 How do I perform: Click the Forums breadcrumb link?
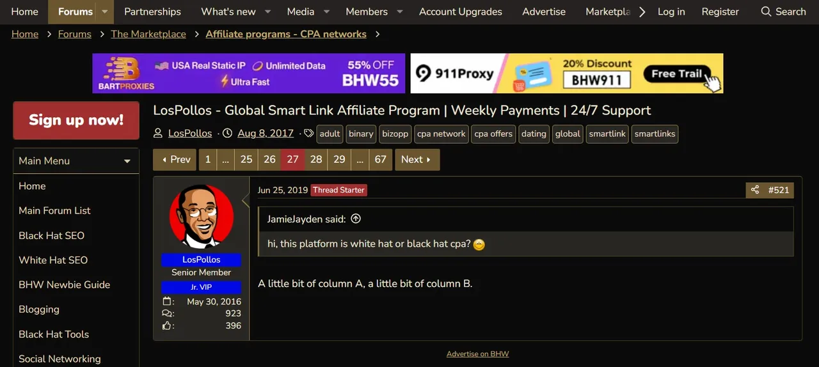(x=75, y=34)
